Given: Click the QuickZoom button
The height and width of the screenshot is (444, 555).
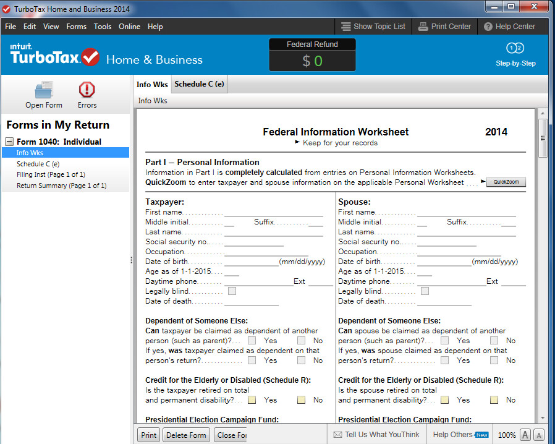Looking at the screenshot, I should pyautogui.click(x=506, y=182).
